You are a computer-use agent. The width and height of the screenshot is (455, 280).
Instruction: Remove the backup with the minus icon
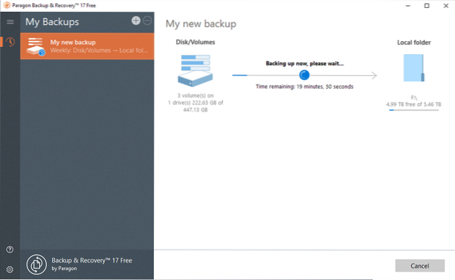click(147, 21)
